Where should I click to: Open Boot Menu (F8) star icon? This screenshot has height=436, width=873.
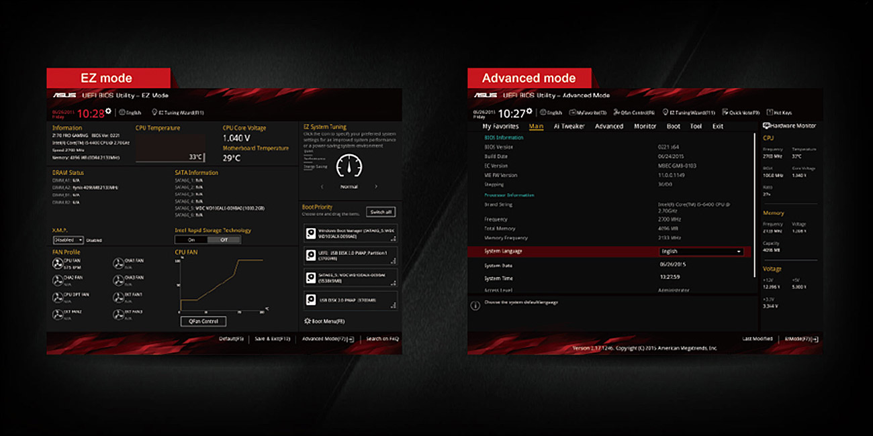click(x=308, y=322)
